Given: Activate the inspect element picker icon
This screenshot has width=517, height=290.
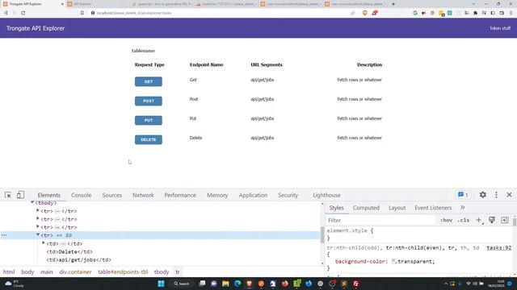Looking at the screenshot, I should [8, 195].
